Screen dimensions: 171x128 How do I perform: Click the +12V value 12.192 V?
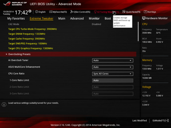point(146,95)
